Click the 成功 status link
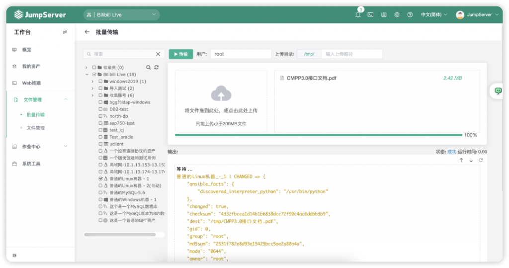Image resolution: width=509 pixels, height=268 pixels. click(451, 152)
